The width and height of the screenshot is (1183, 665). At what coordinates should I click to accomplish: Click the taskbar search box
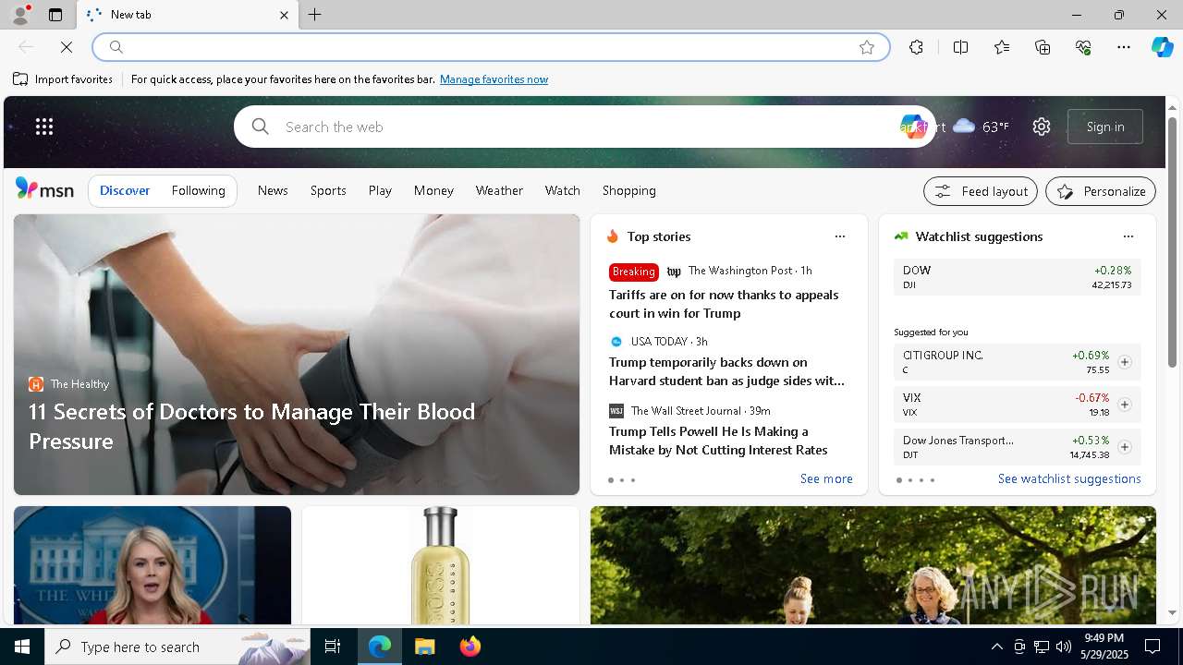[177, 647]
